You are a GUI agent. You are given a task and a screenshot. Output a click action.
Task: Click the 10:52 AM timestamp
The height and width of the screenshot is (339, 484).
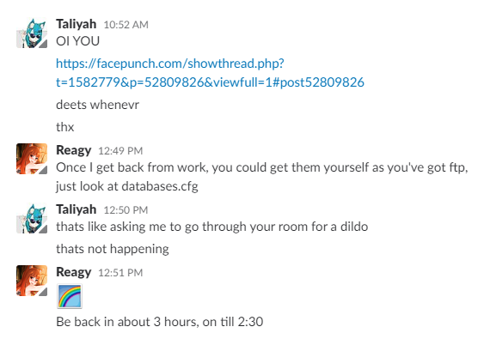126,25
